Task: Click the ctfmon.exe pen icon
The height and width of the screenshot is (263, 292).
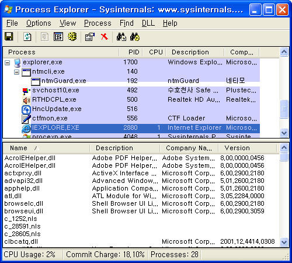Action: click(26, 119)
